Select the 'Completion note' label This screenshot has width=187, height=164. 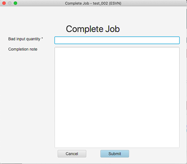(23, 49)
